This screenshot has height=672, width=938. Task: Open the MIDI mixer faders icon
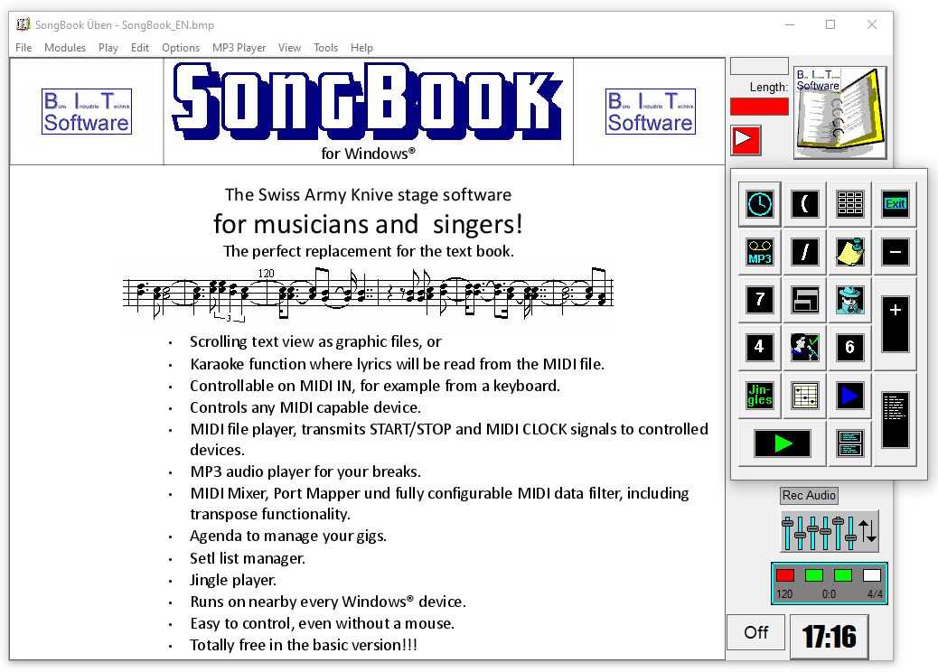coord(830,531)
